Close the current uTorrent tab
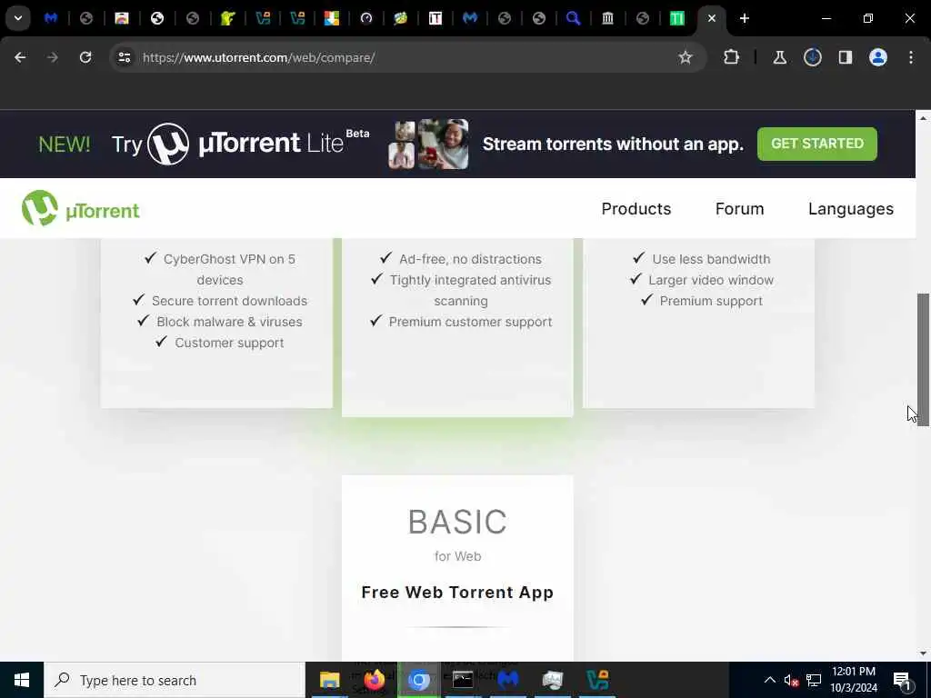Image resolution: width=931 pixels, height=698 pixels. [x=712, y=18]
